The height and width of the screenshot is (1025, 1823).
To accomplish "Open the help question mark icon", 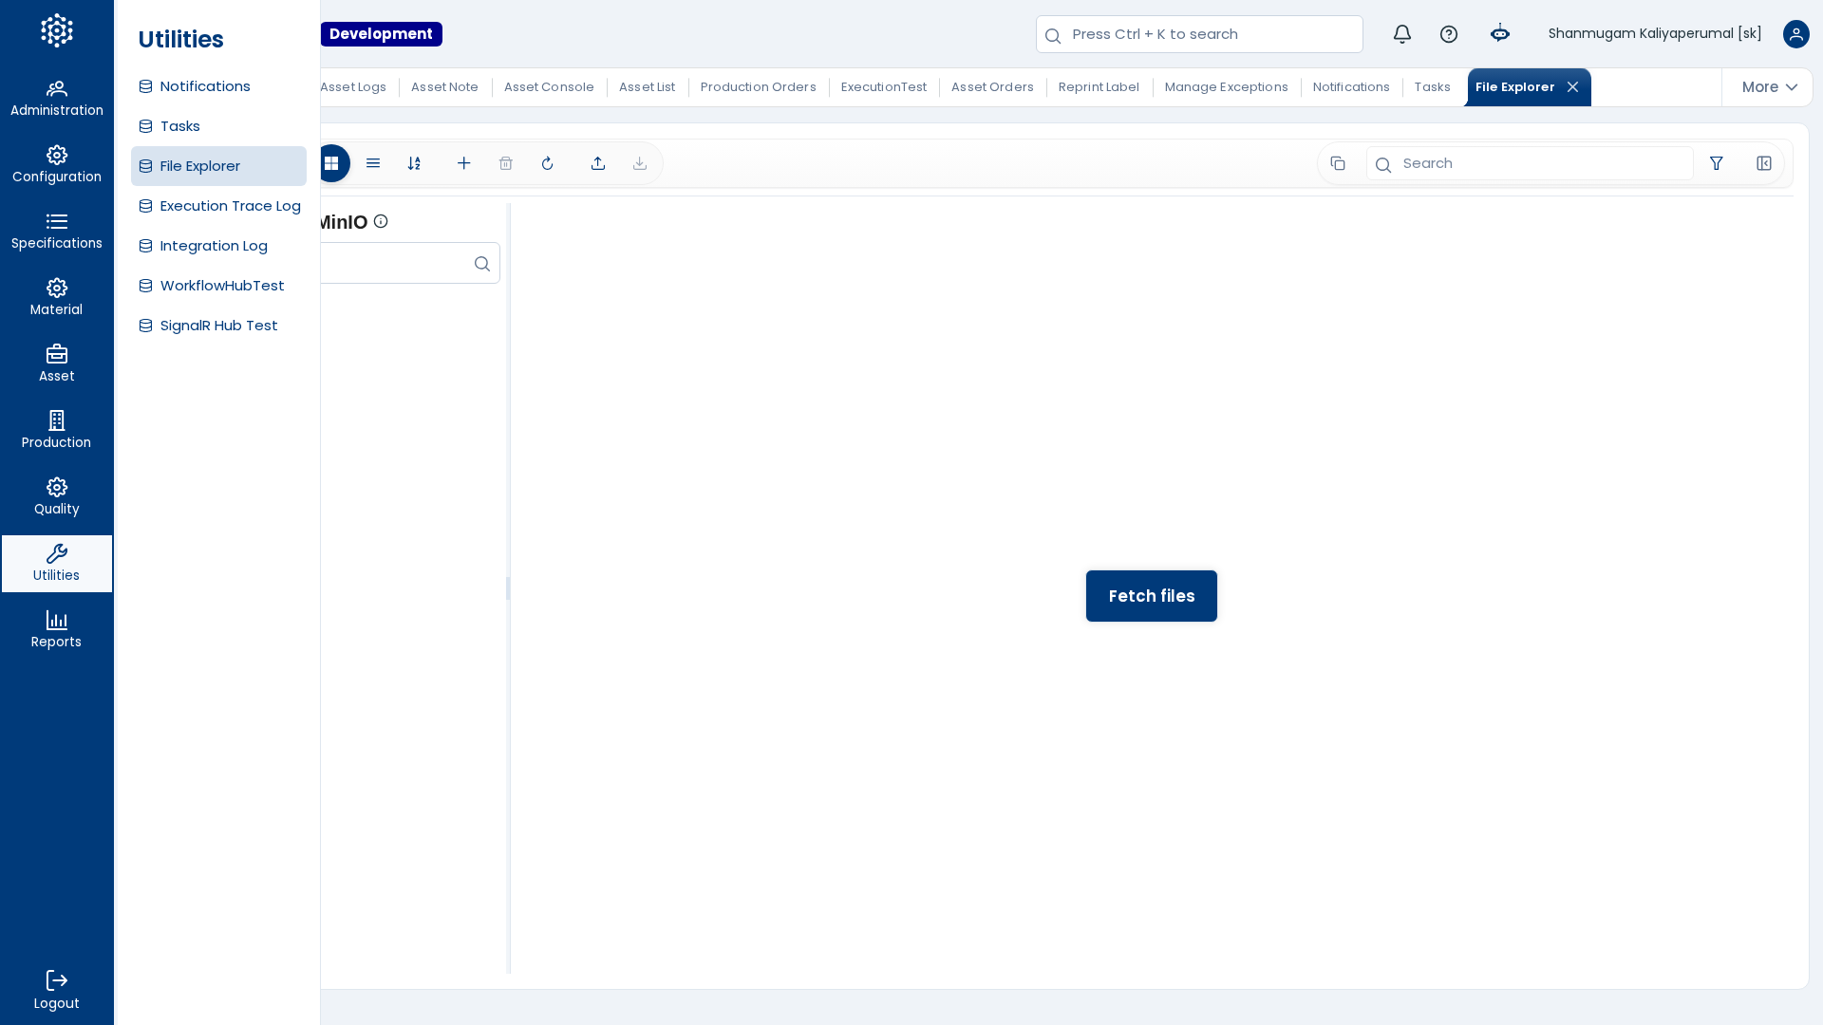I will [x=1449, y=34].
